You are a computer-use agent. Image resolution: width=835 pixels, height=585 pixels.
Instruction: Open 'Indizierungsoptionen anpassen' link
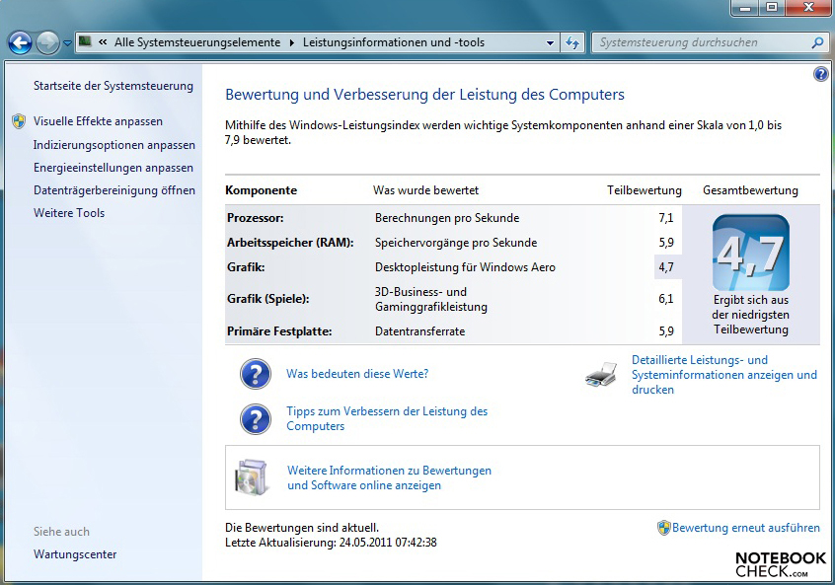tap(114, 145)
